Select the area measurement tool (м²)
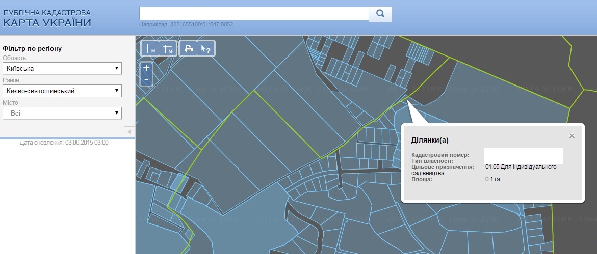597x254 pixels. (x=168, y=49)
